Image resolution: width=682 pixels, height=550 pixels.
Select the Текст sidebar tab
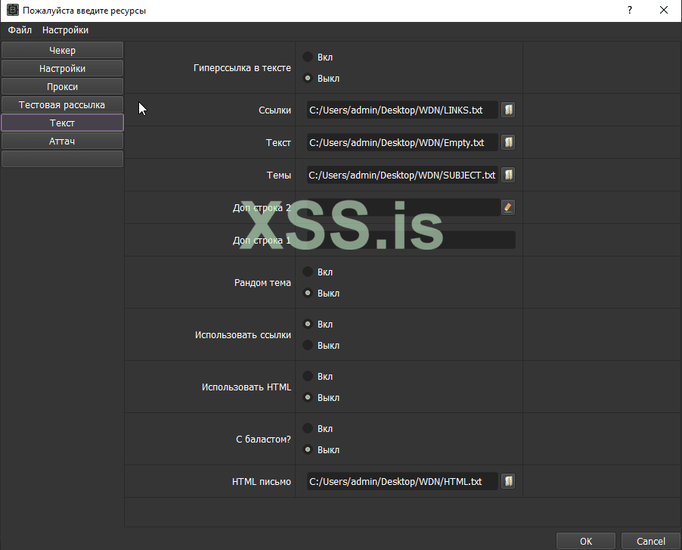tap(62, 123)
